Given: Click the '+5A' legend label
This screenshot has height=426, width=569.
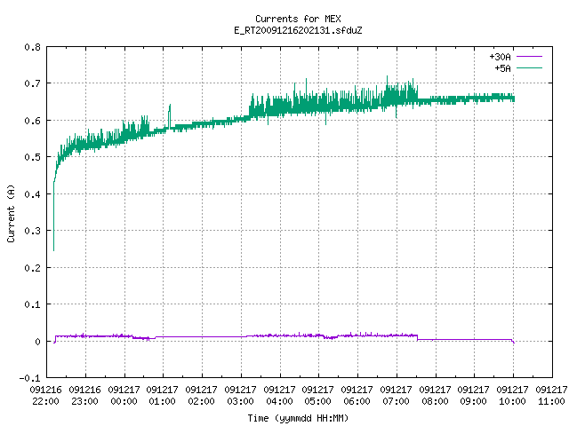Looking at the screenshot, I should point(502,68).
